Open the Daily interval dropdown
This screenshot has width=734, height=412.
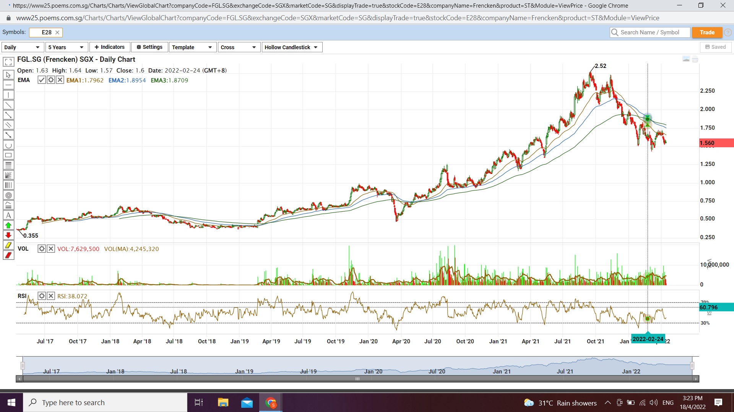click(x=22, y=47)
